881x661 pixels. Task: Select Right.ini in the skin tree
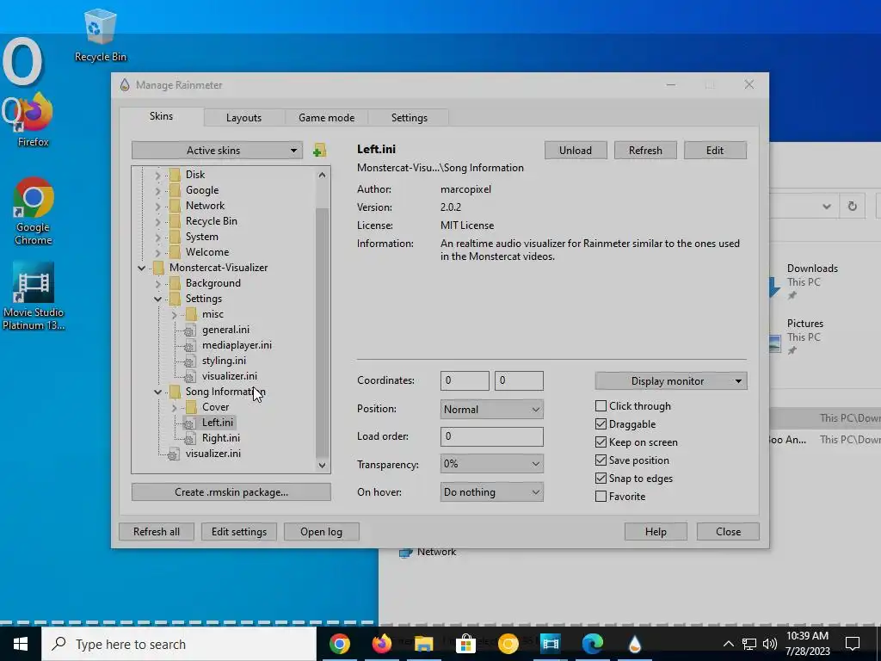pos(221,438)
